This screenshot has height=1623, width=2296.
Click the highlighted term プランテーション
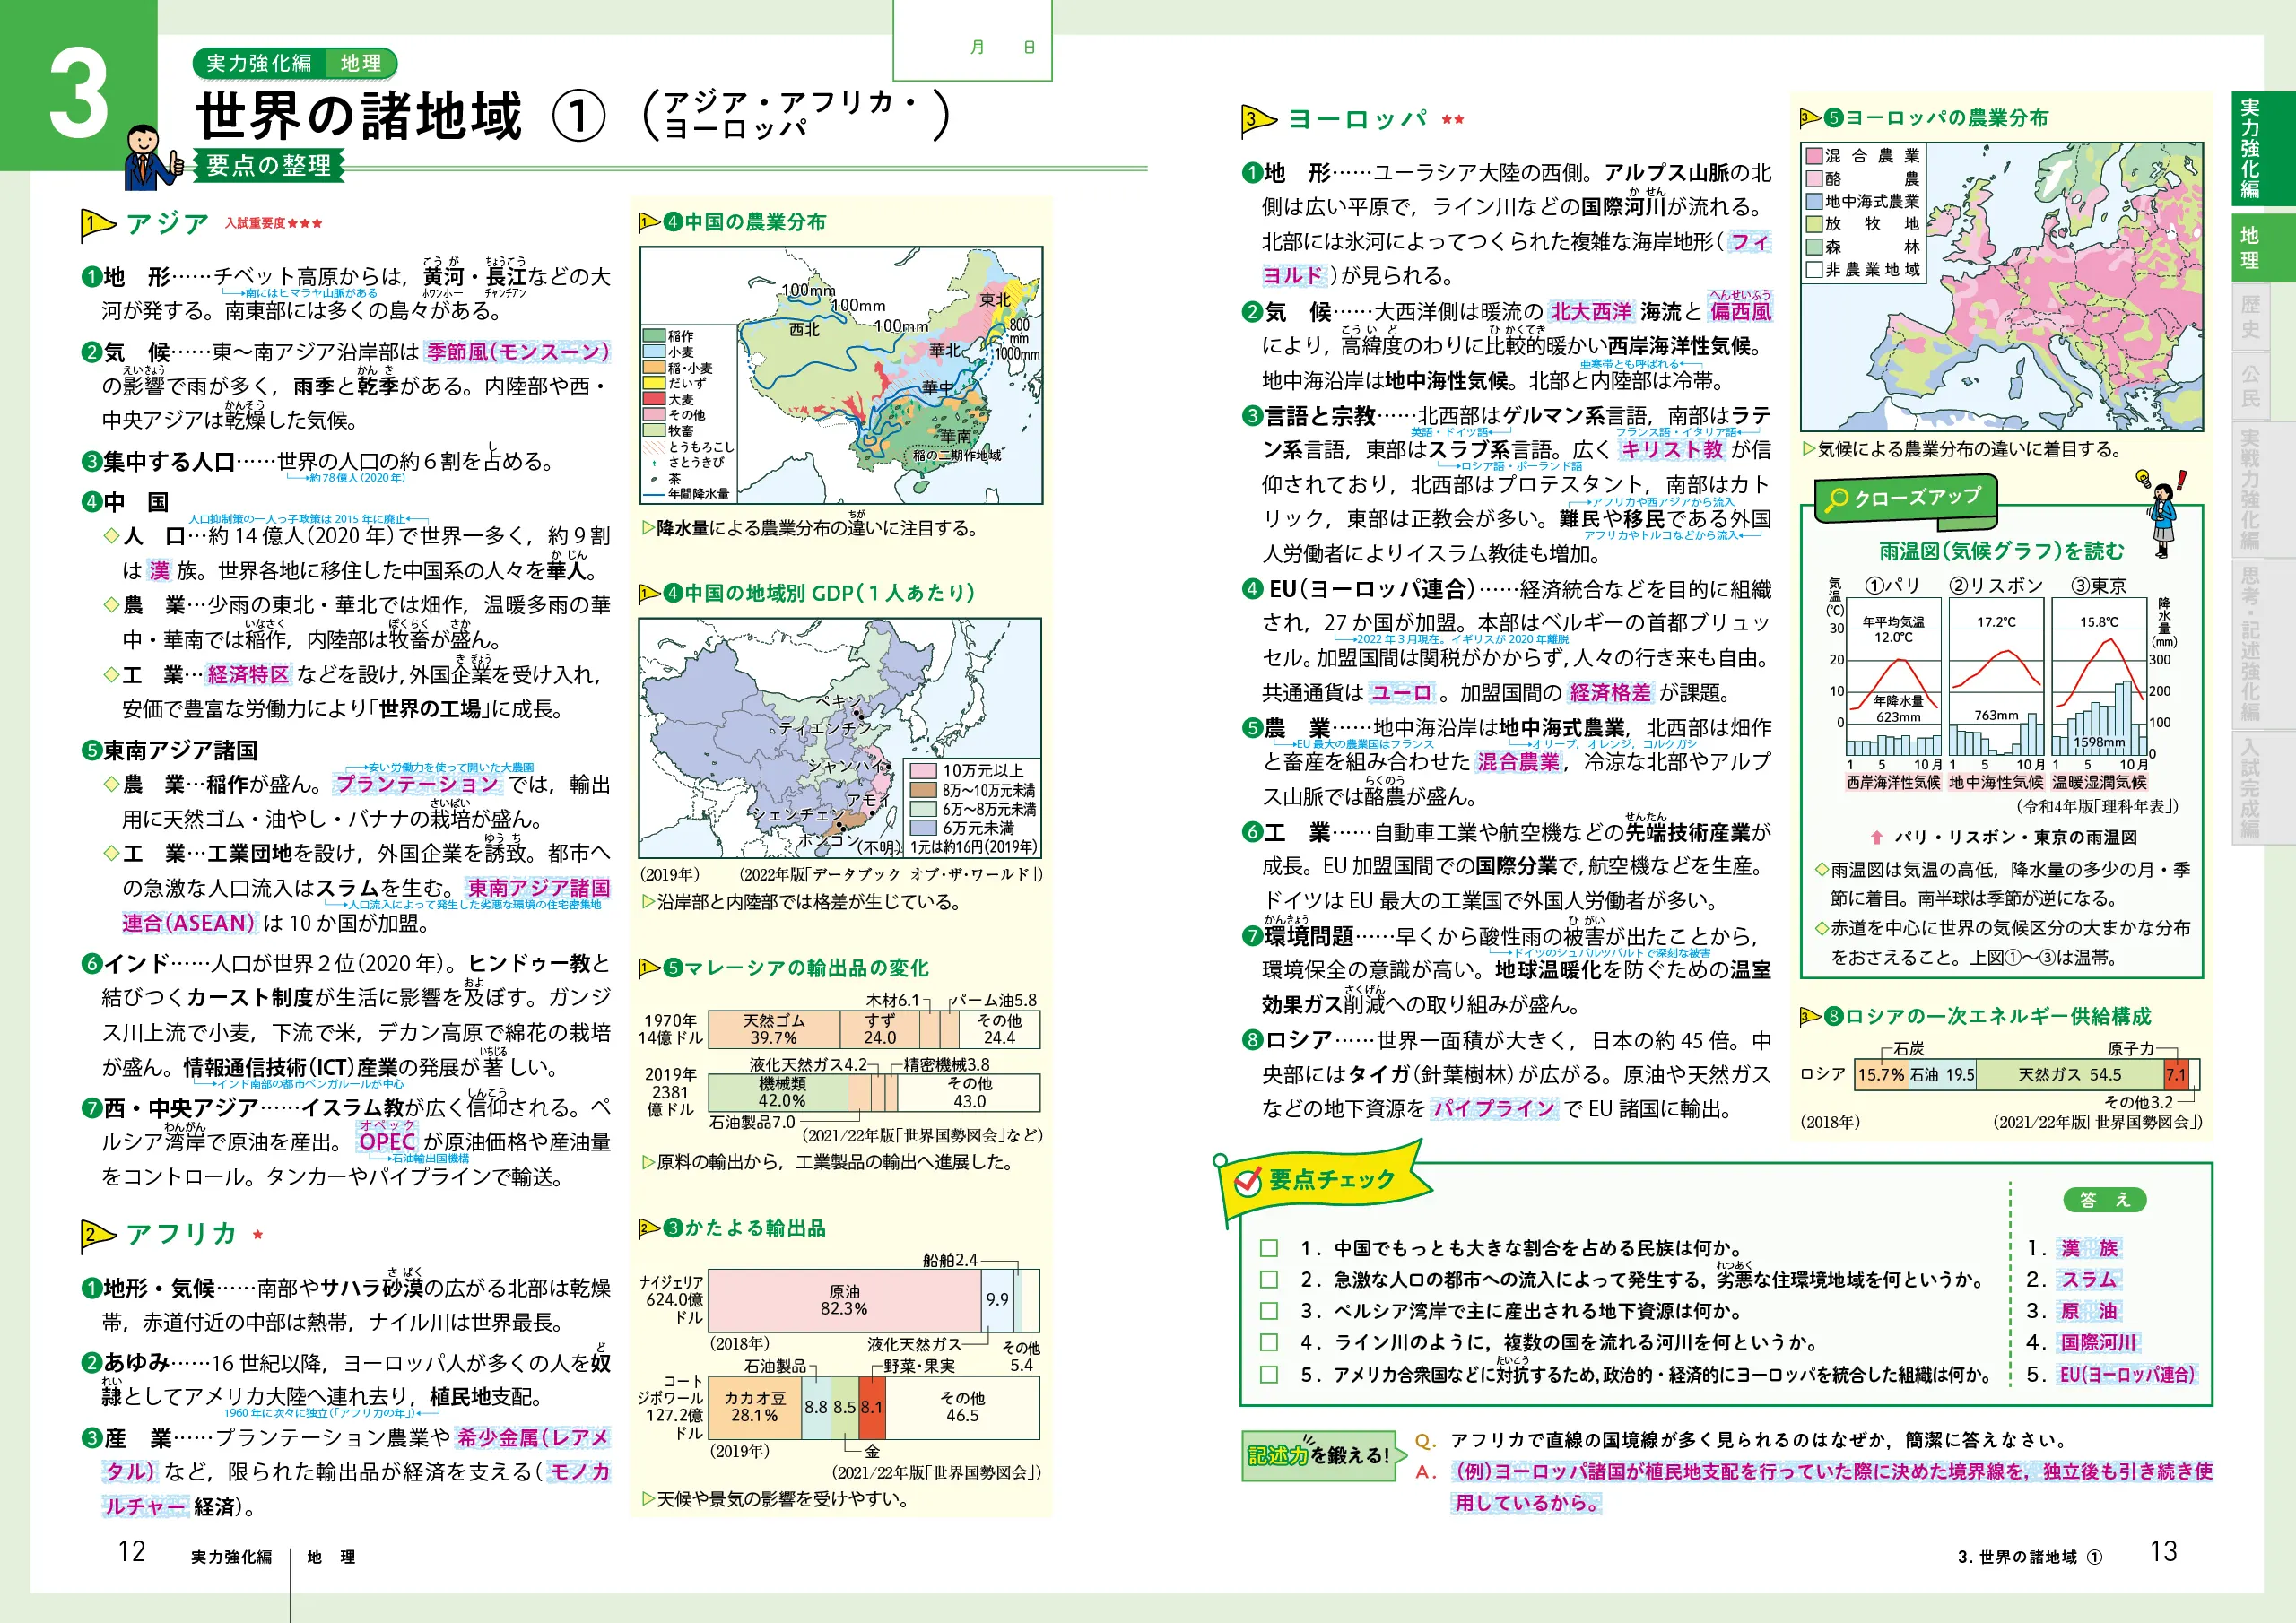417,785
